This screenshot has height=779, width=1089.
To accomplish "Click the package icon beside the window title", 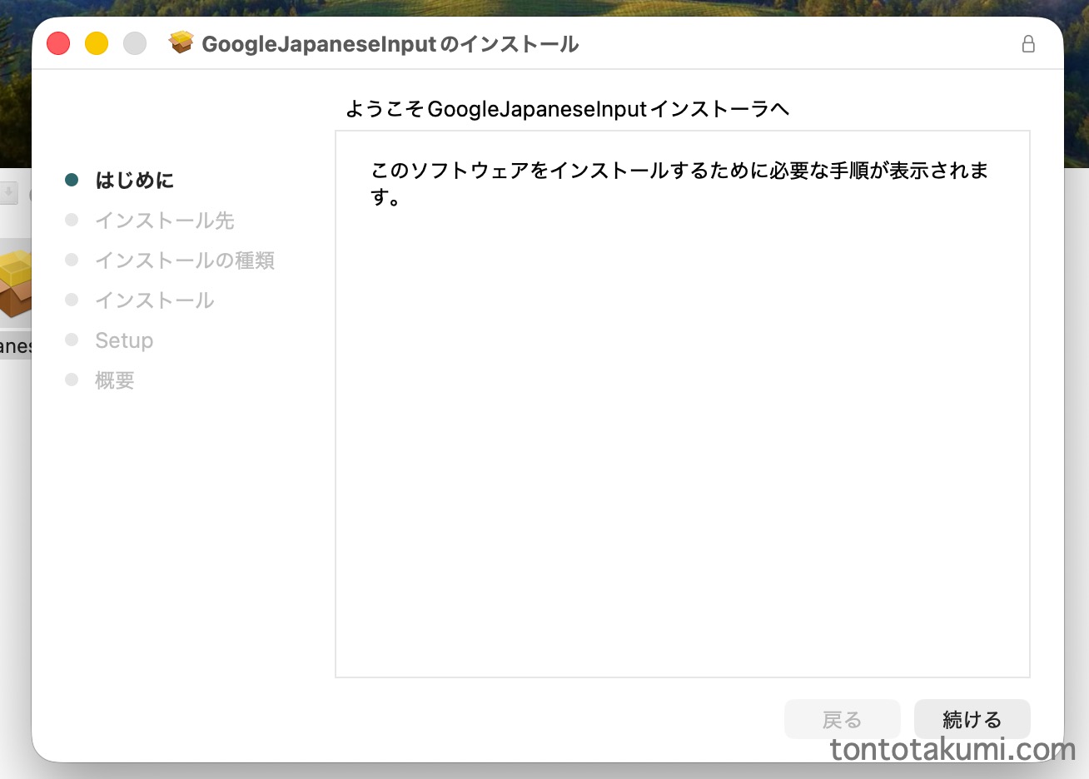I will point(181,42).
